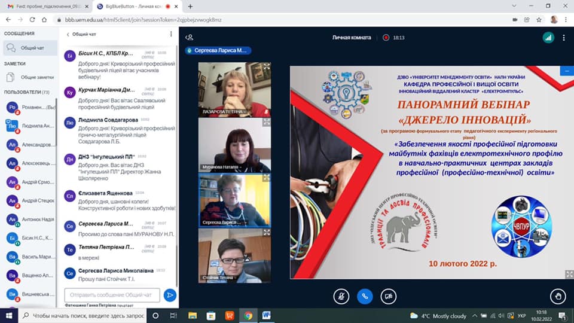Send the chat message with arrow button
Screen dimensions: 574x323
(x=170, y=295)
